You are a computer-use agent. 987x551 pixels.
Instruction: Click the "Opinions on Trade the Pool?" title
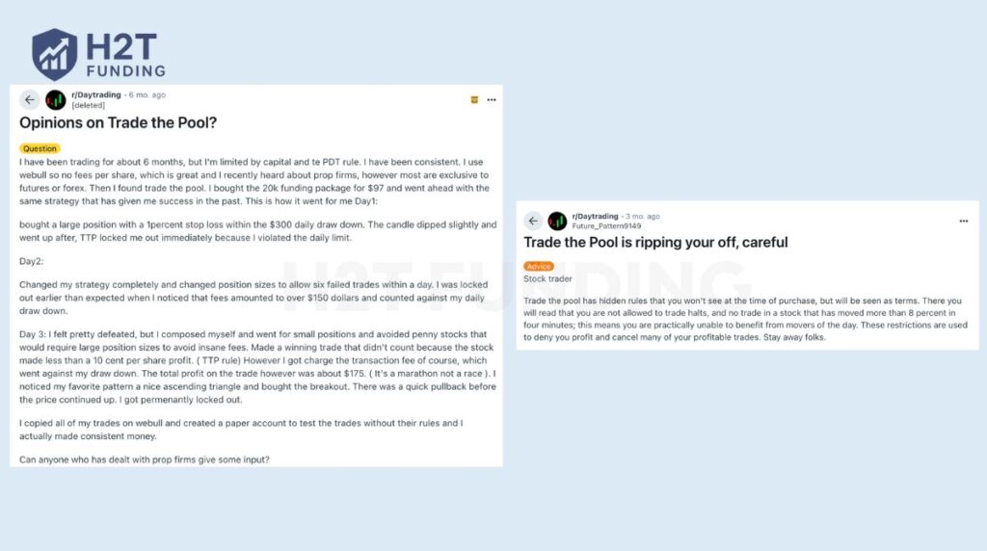118,123
